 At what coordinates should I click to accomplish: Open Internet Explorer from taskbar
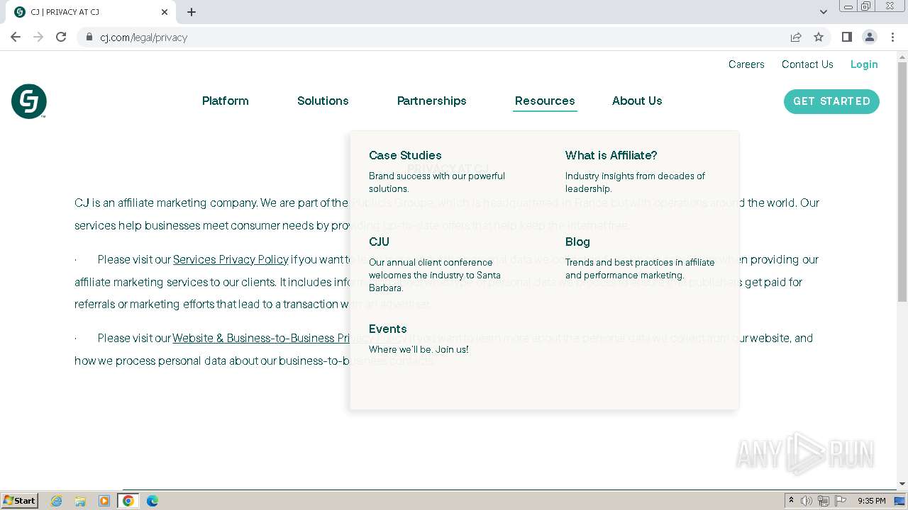pyautogui.click(x=57, y=501)
